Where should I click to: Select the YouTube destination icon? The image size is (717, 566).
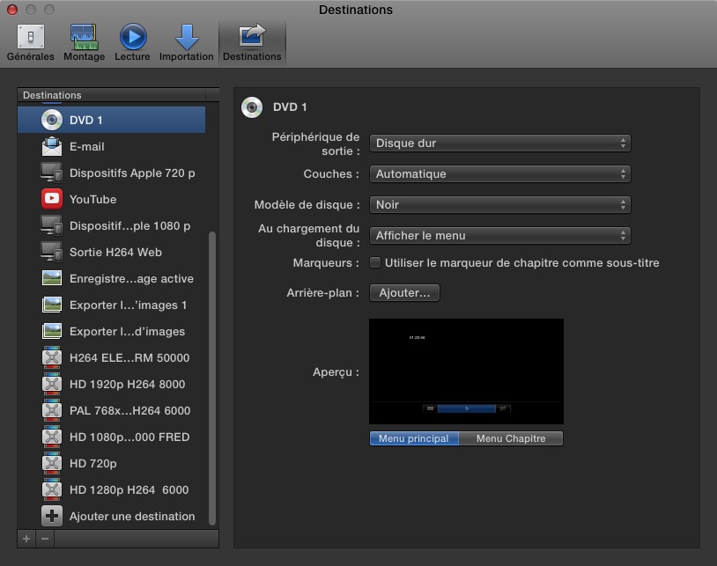tap(50, 199)
